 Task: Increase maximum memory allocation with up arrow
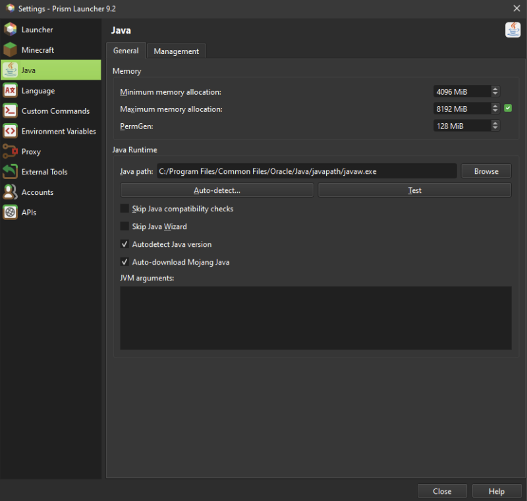(x=495, y=106)
